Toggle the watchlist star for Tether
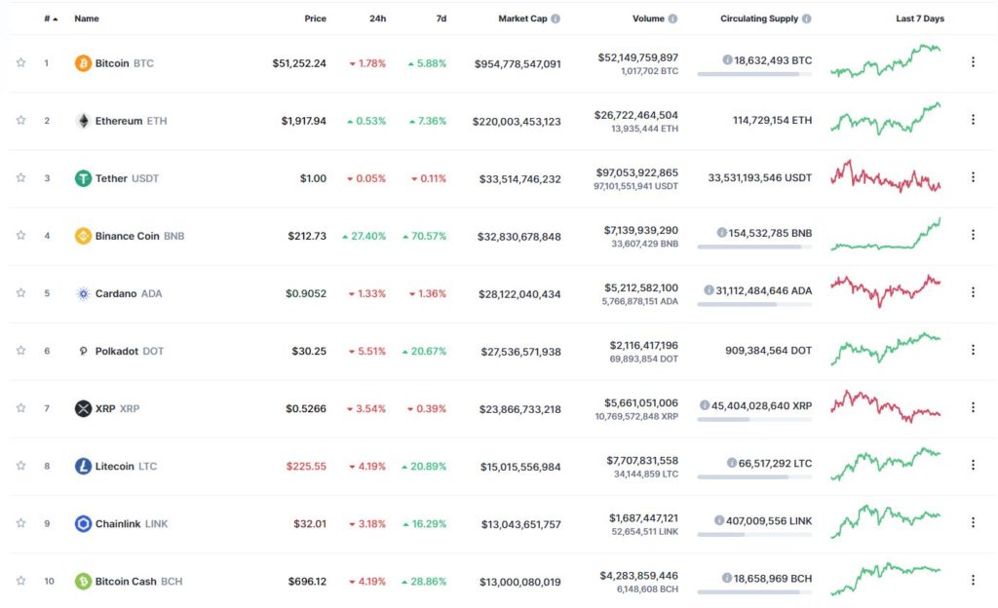The width and height of the screenshot is (998, 608). pyautogui.click(x=21, y=177)
